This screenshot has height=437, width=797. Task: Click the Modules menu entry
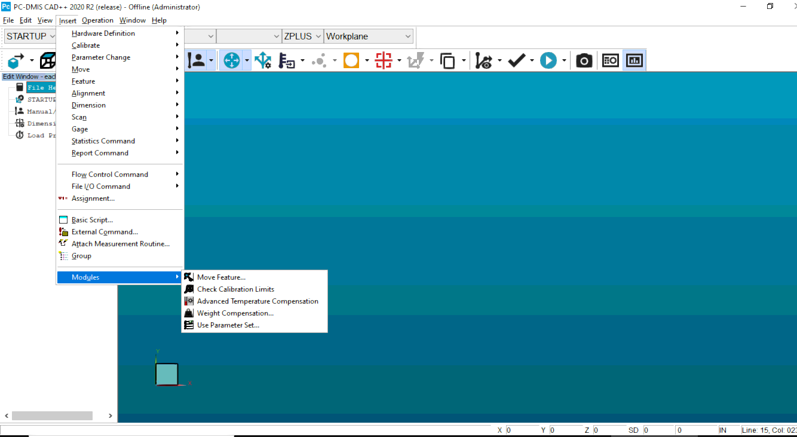click(x=119, y=277)
